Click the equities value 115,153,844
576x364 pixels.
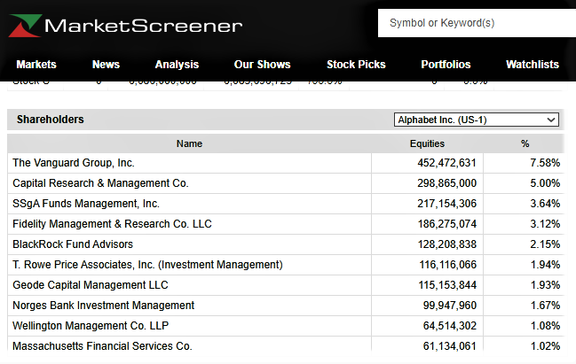(447, 285)
